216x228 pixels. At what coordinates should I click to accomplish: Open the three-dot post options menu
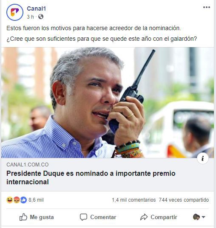pyautogui.click(x=207, y=7)
